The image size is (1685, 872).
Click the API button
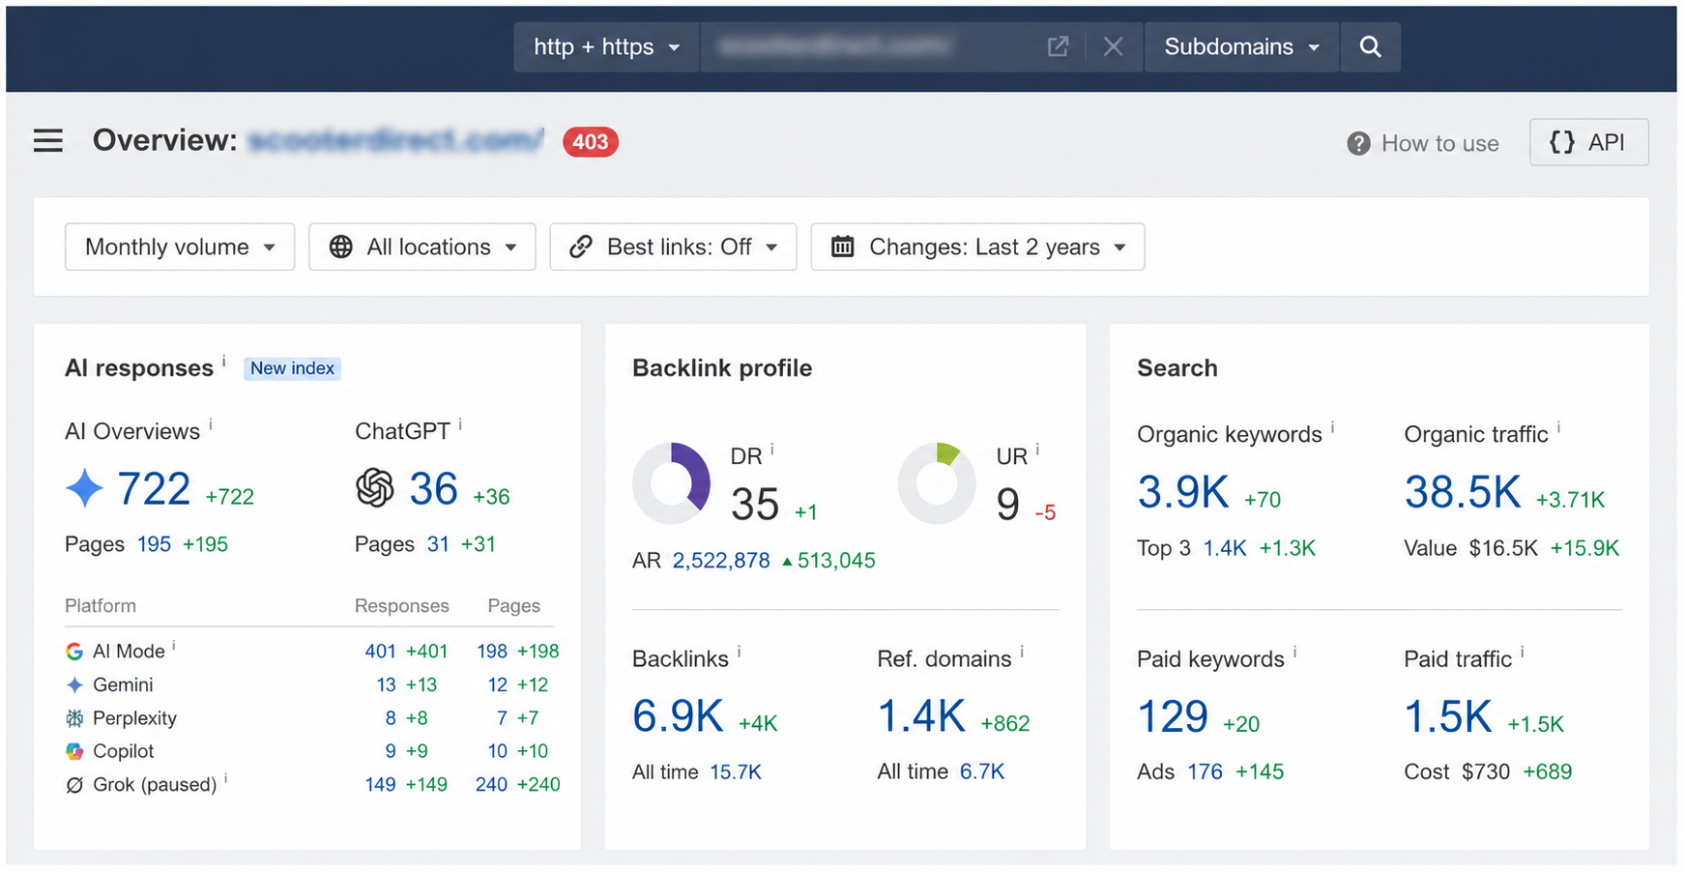point(1588,142)
